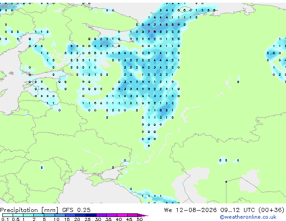Click the 15 mm legend color swatch
The width and height of the screenshot is (286, 221).
coord(70,215)
